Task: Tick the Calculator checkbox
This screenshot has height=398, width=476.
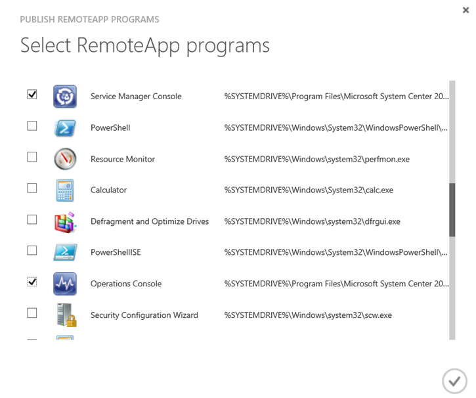Action: click(x=32, y=188)
